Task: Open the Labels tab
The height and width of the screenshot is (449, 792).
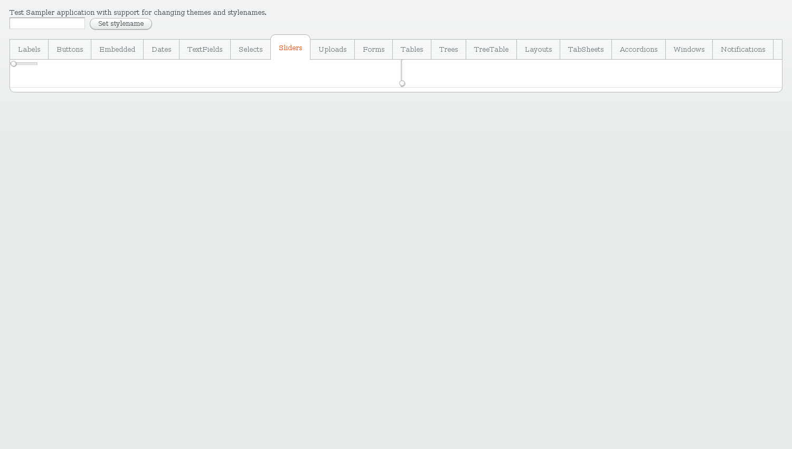Action: coord(29,49)
